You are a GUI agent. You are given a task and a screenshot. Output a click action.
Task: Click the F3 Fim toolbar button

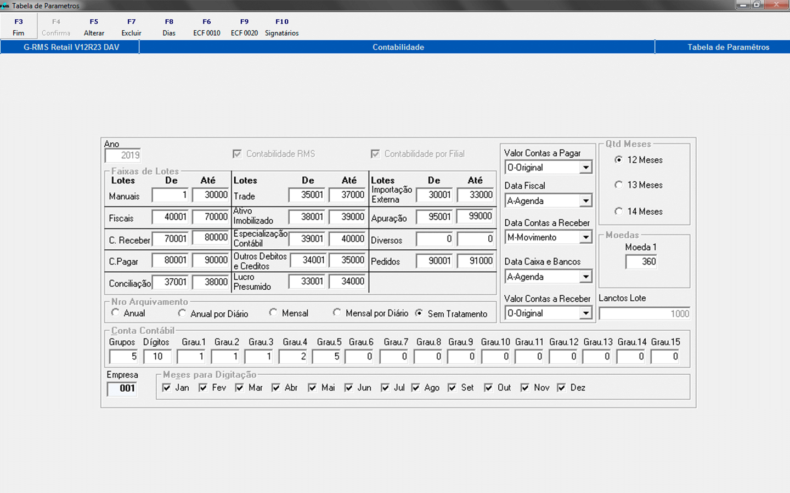[19, 27]
